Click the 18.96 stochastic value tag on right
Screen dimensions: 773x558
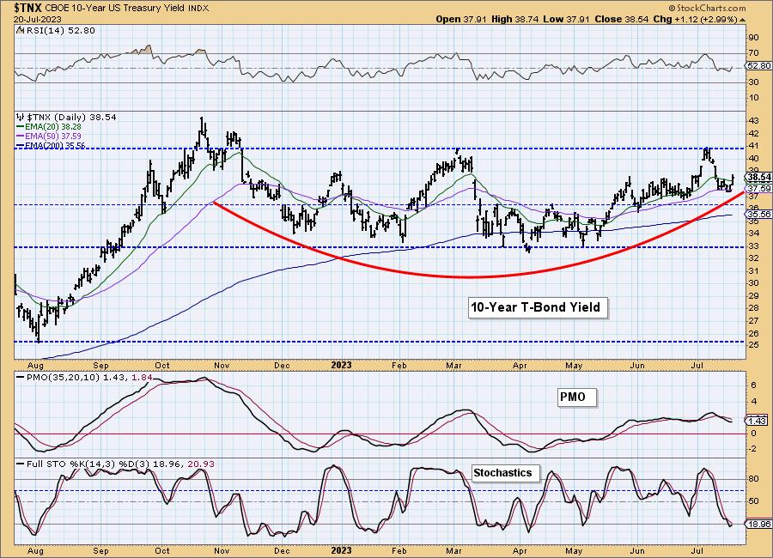point(758,524)
